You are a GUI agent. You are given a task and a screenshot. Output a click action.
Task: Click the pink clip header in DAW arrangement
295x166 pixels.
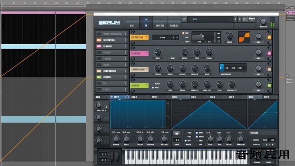(44, 13)
